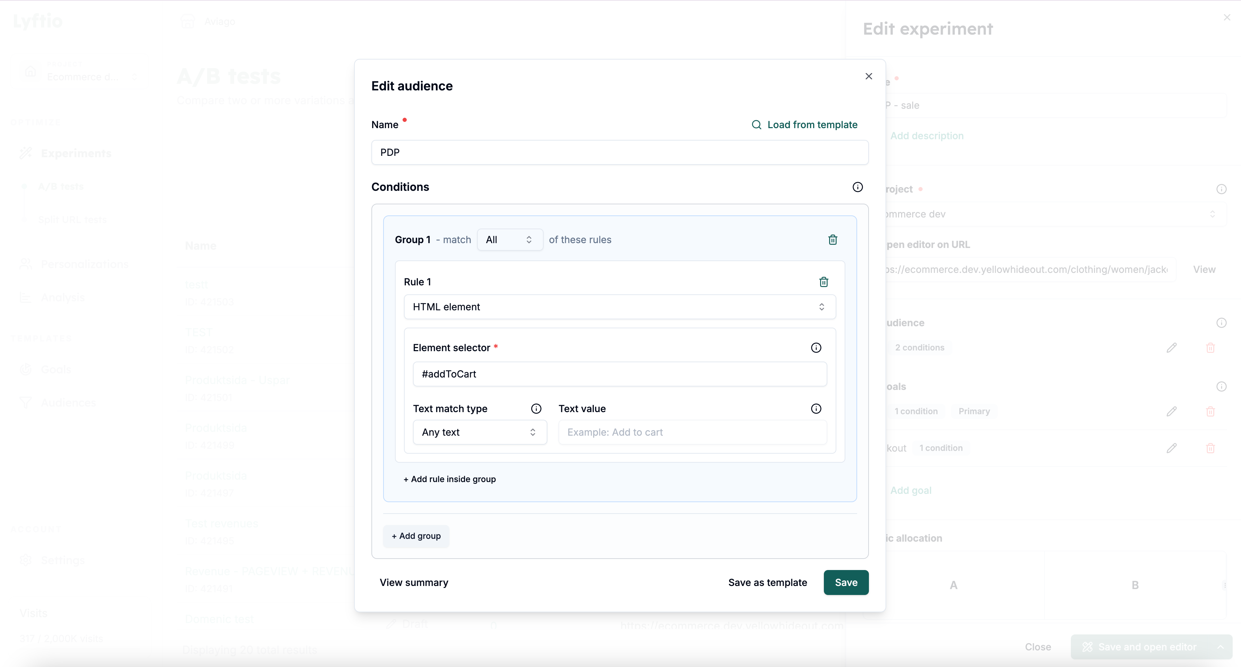Open the HTML element rule type dropdown
Screen dimensions: 1241x667
coord(619,307)
